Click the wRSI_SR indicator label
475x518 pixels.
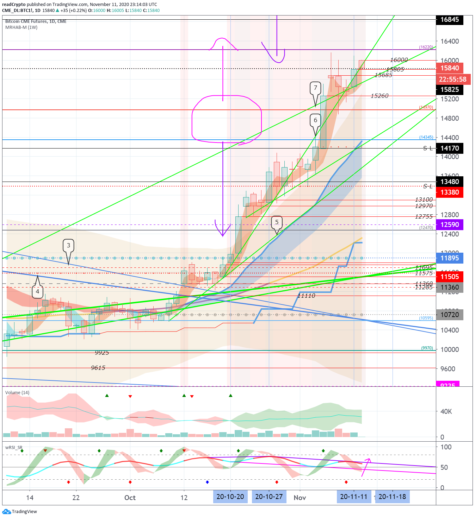[14, 447]
